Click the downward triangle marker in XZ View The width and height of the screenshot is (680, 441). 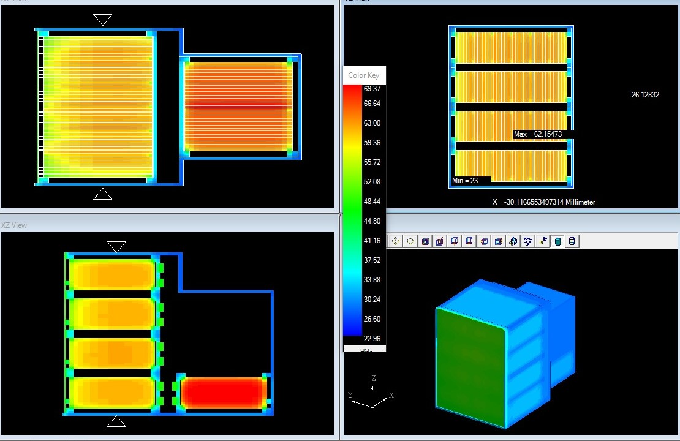116,247
